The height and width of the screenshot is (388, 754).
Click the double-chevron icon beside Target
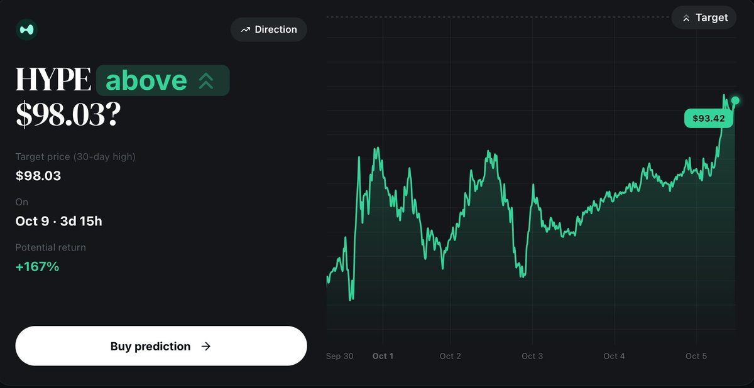coord(686,18)
